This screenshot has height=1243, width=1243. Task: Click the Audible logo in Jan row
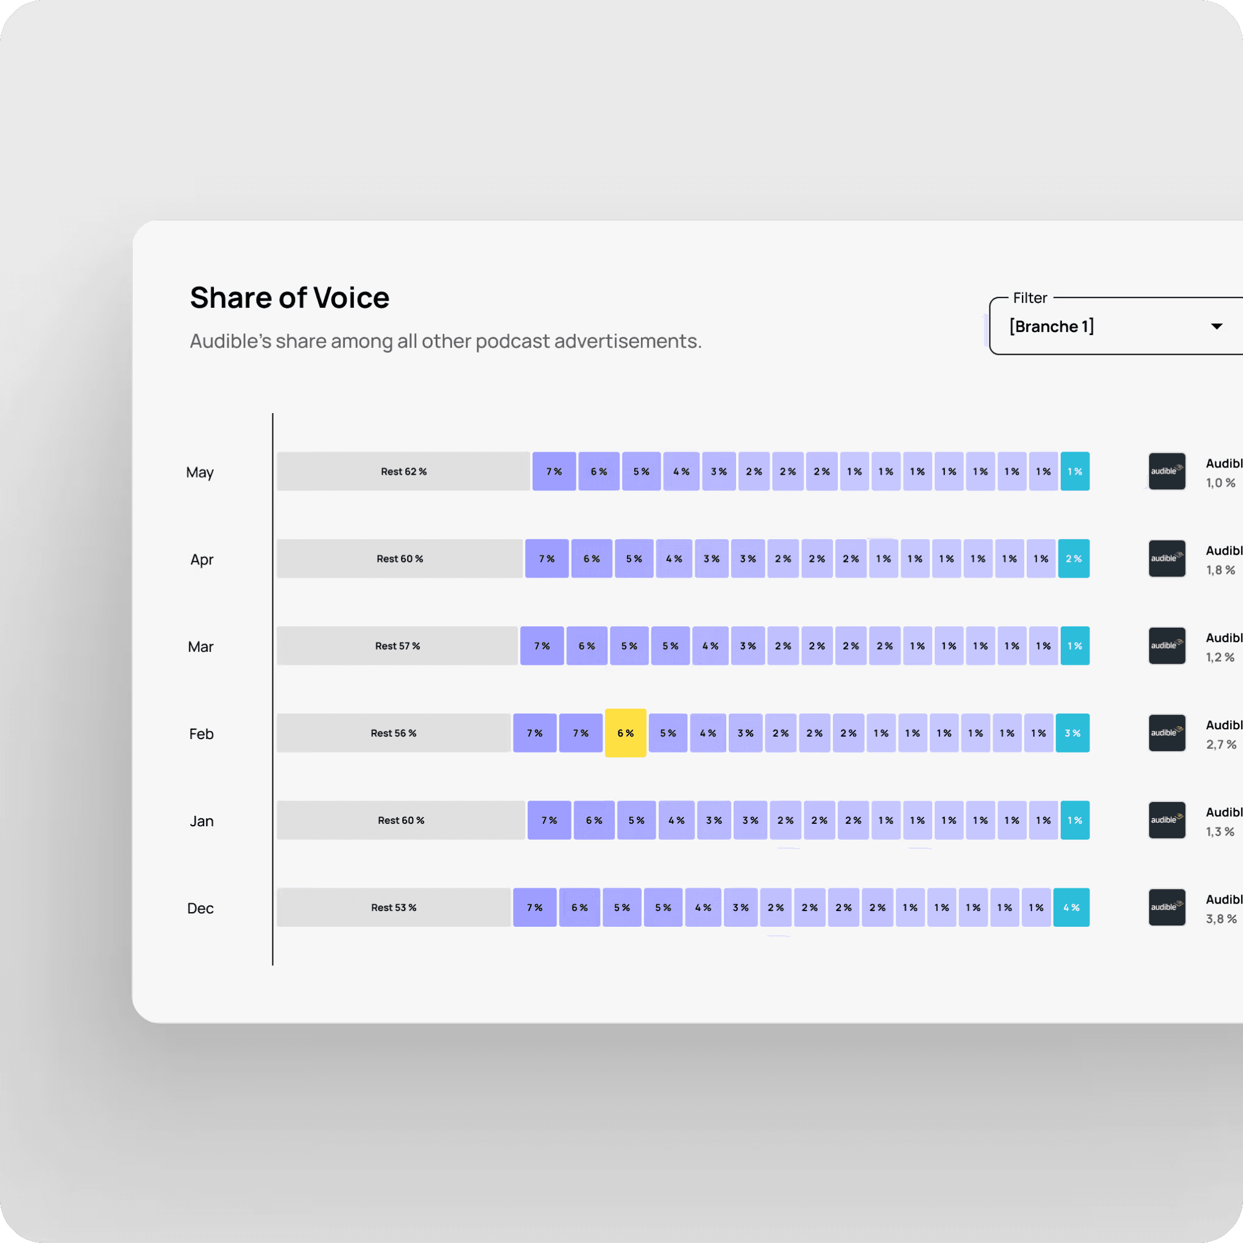[x=1166, y=820]
